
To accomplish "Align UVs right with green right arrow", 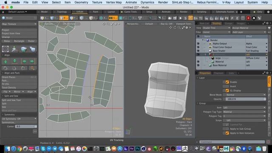I will [x=32, y=61].
